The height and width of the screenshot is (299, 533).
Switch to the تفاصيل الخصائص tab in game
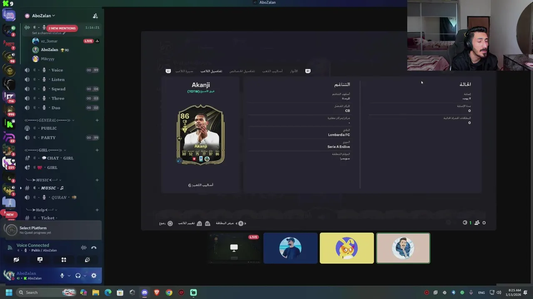[x=242, y=71]
